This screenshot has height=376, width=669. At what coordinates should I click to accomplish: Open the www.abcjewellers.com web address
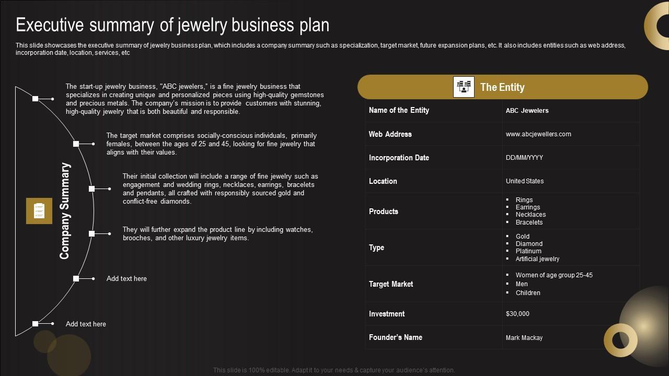[x=538, y=134]
